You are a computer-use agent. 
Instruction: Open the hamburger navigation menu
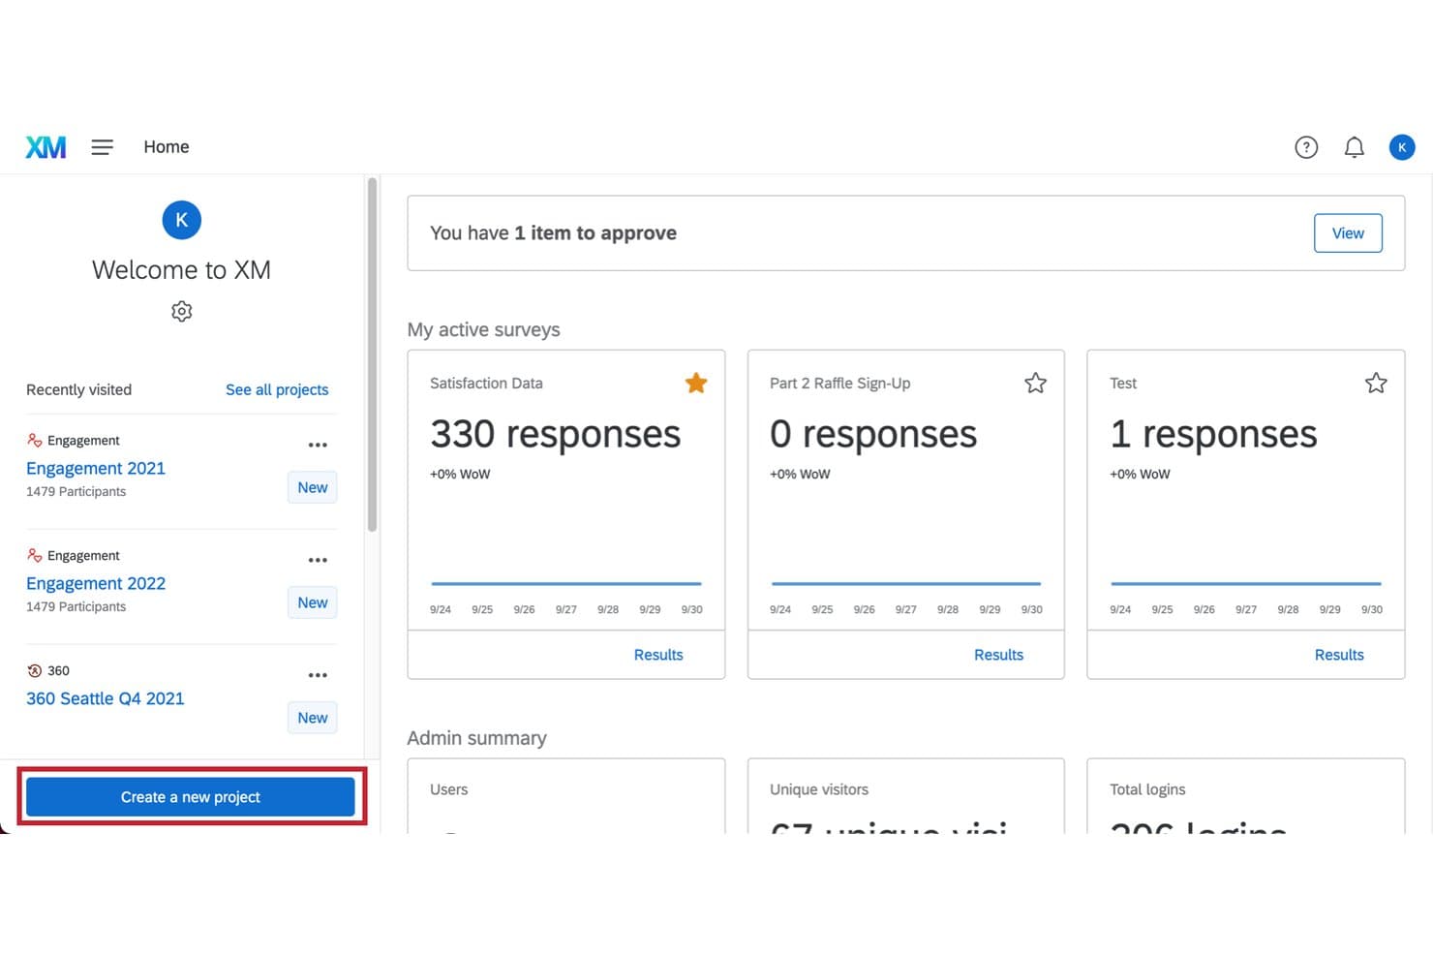coord(103,147)
